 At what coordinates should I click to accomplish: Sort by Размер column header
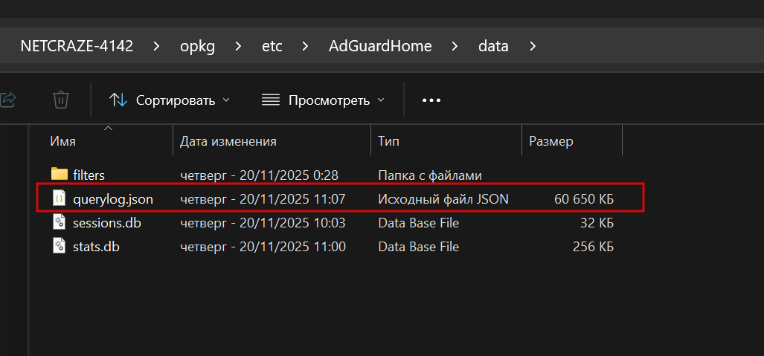[550, 141]
